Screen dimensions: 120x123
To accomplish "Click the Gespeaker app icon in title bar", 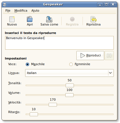I will [5, 5].
